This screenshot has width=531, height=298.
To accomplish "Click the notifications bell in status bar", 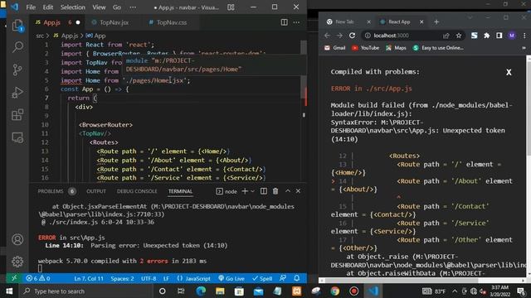I will tap(297, 278).
